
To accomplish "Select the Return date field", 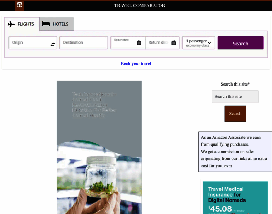I will [162, 42].
